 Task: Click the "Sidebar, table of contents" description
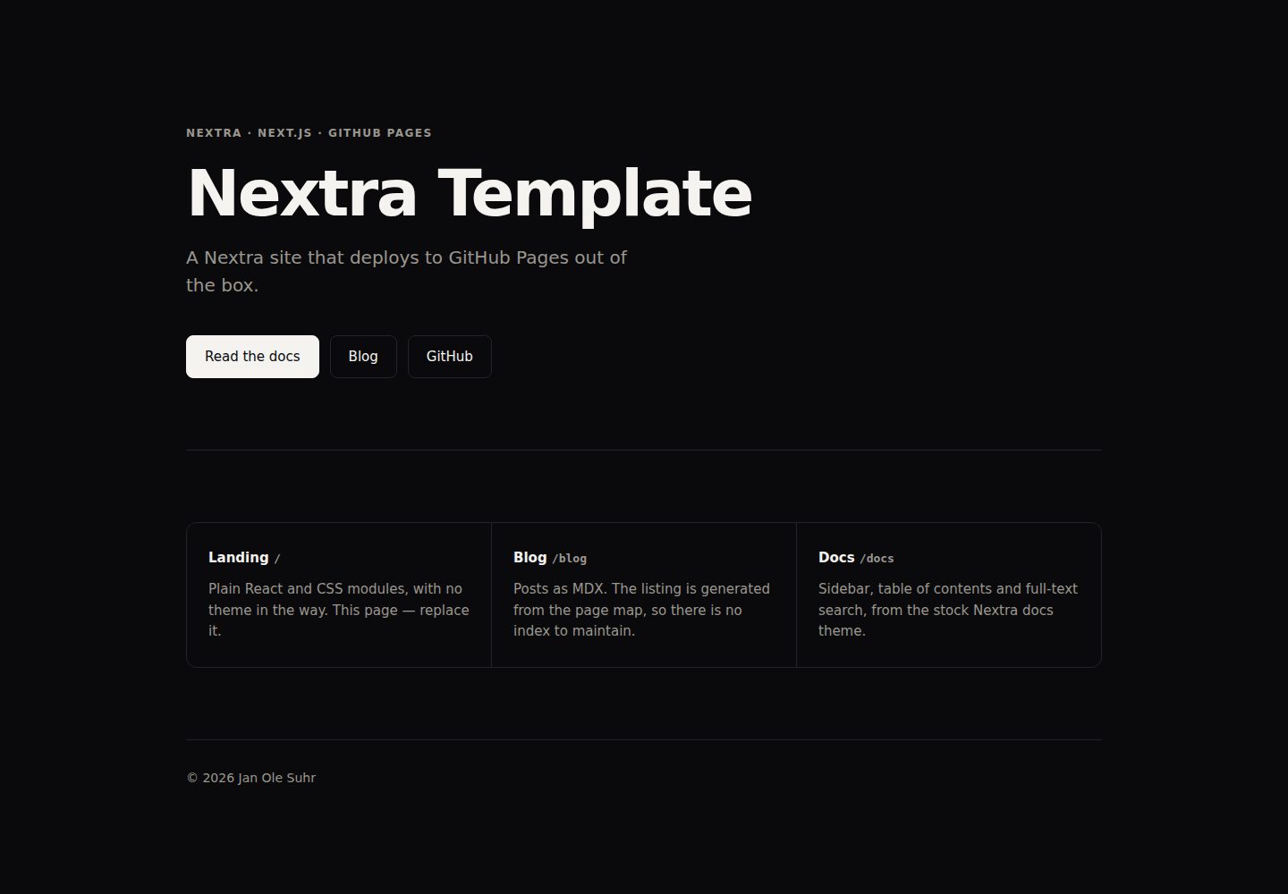pos(948,610)
